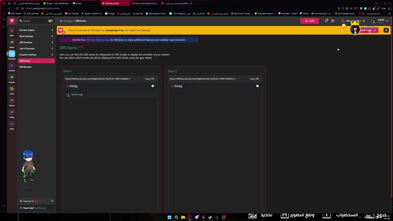
Task: Open the Points section in sidebar
Action: click(x=12, y=102)
